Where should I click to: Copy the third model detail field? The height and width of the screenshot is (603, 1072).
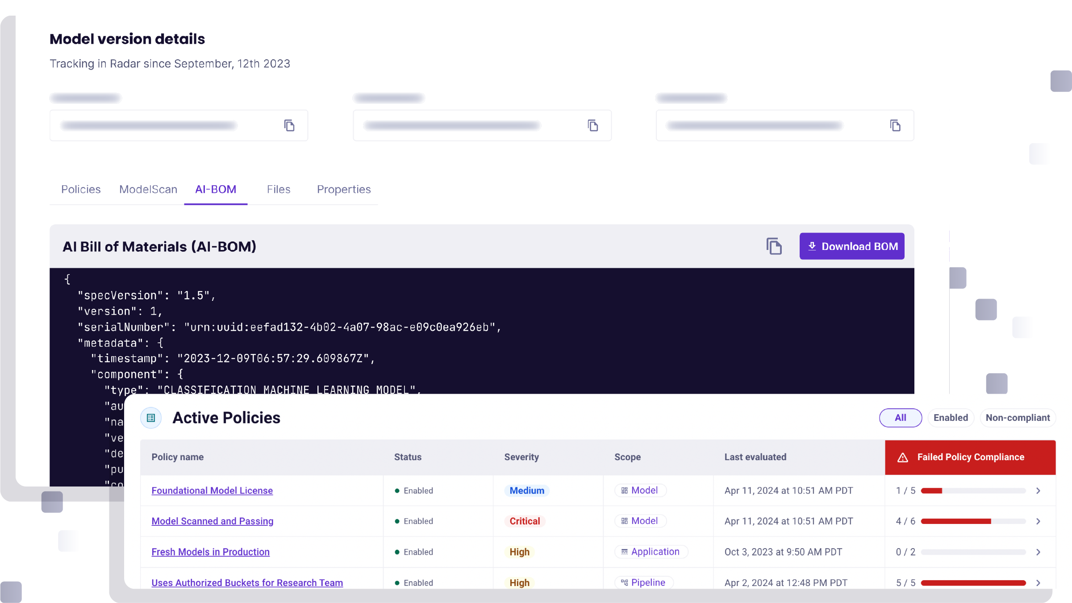coord(896,125)
